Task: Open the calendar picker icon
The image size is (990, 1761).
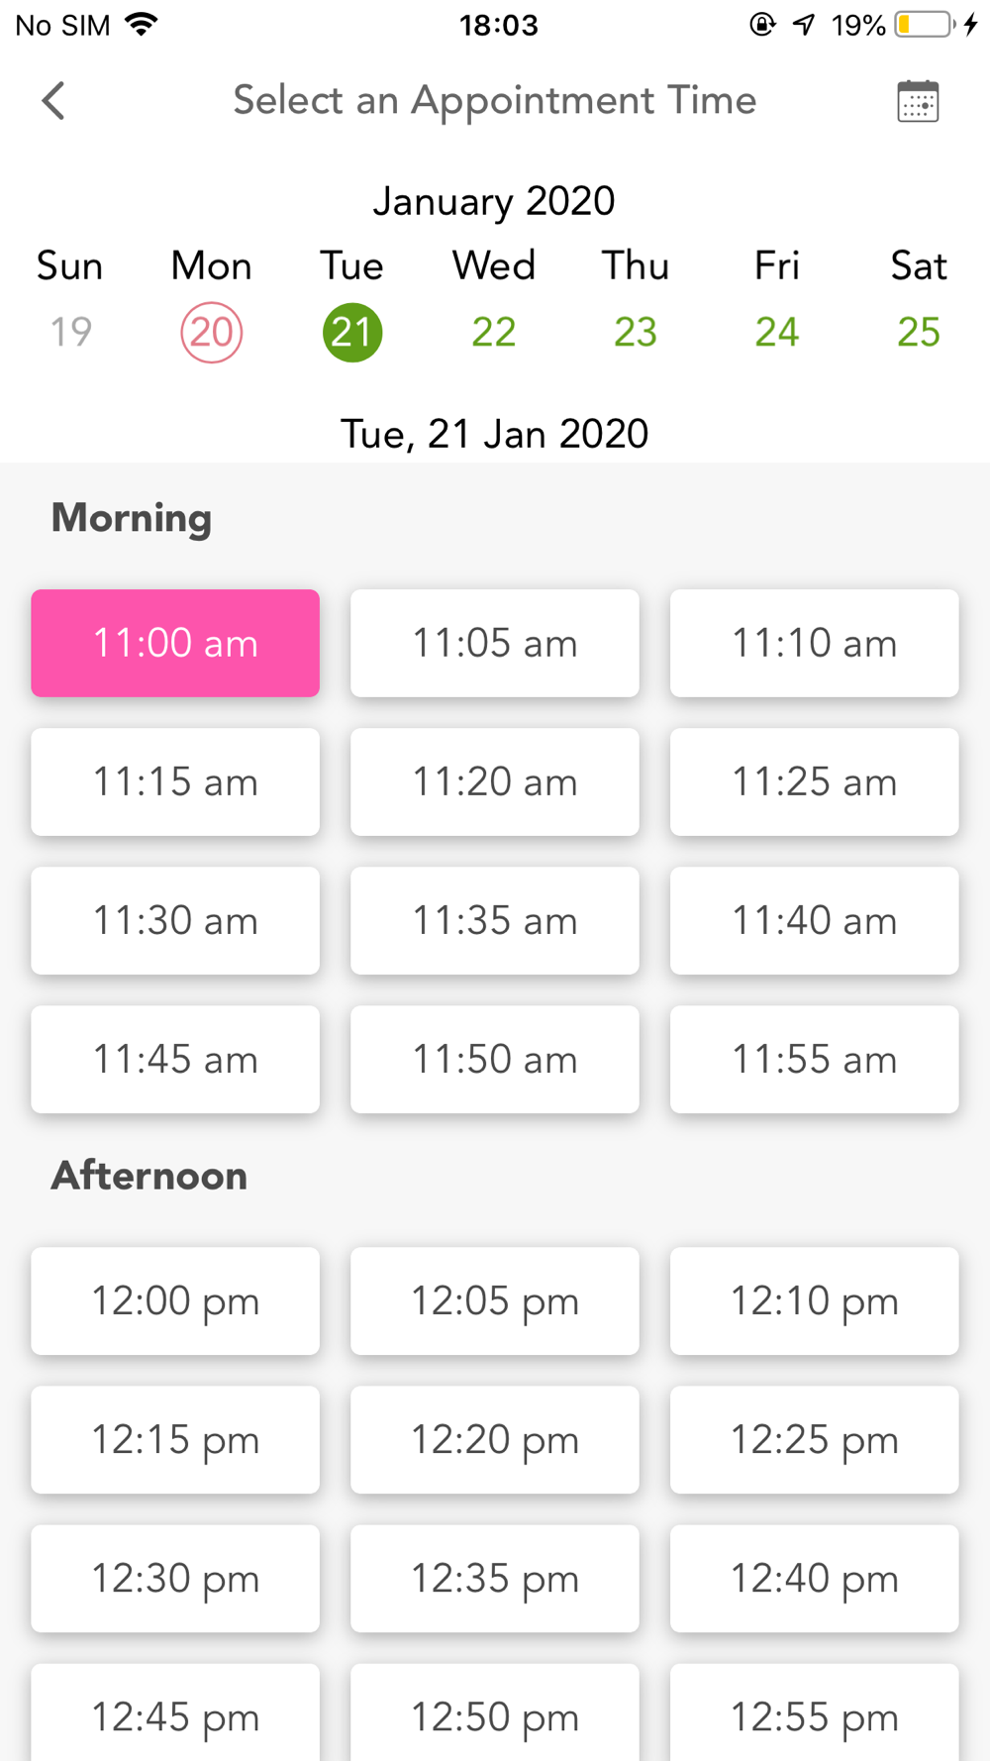Action: coord(918,101)
